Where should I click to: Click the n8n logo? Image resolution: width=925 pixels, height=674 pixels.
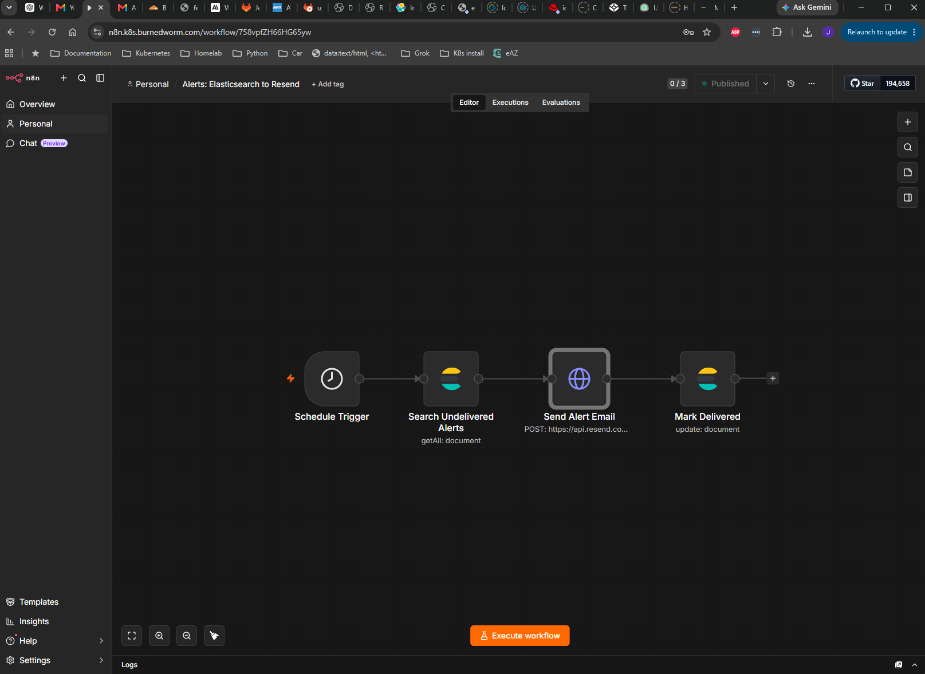pyautogui.click(x=23, y=78)
